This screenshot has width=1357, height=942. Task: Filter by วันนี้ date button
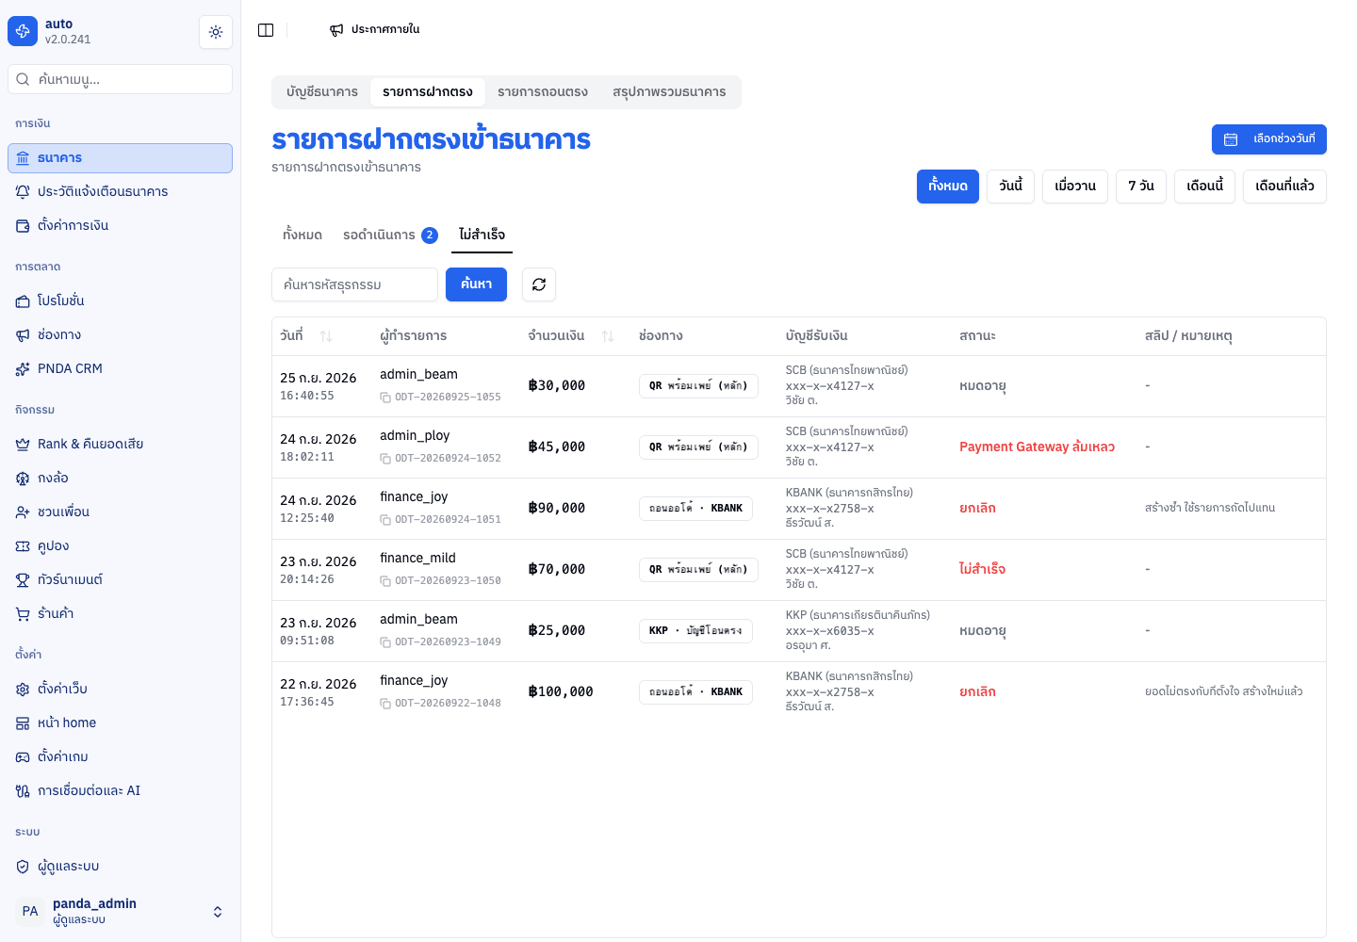point(1011,187)
